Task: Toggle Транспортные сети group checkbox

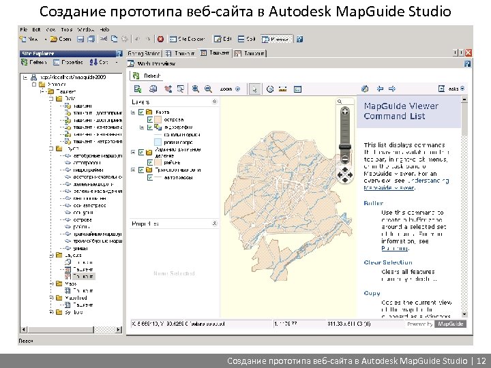Action: [141, 170]
